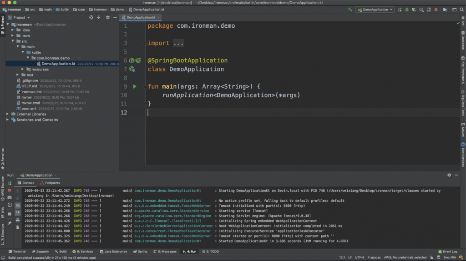This screenshot has width=466, height=261.
Task: Open the Zeppelin tool window
Action: pos(41,251)
